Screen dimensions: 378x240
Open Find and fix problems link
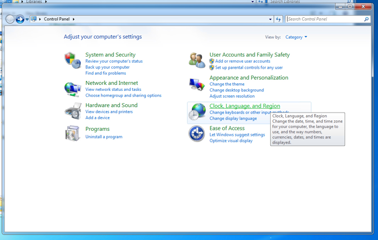(x=106, y=73)
